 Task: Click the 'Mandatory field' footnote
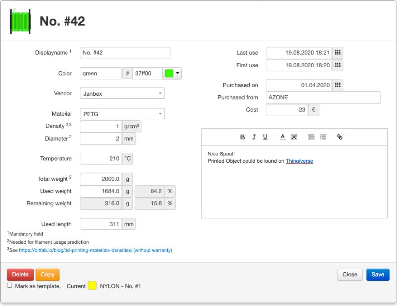coord(26,234)
